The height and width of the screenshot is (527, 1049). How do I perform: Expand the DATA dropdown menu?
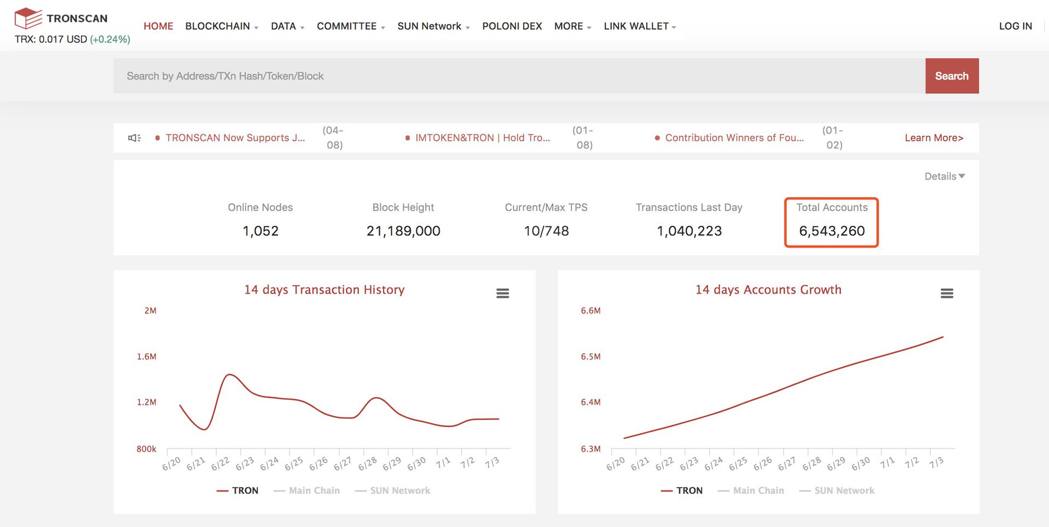(x=288, y=26)
